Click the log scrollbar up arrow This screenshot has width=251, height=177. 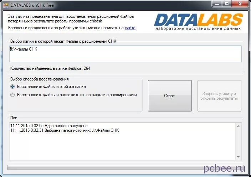tap(238, 126)
